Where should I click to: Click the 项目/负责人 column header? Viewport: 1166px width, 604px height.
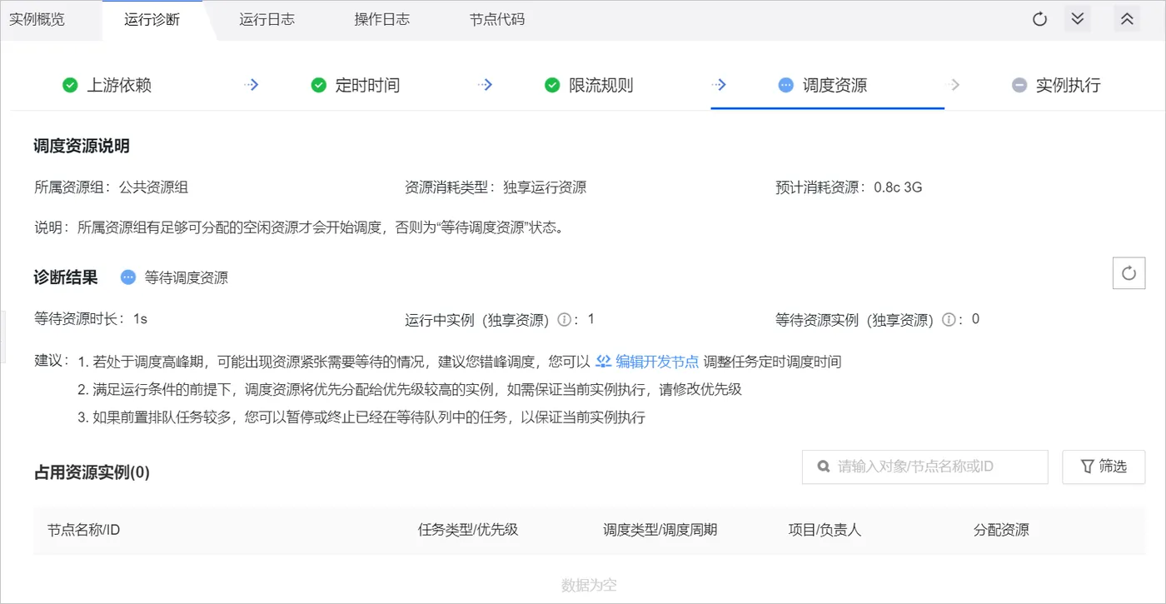click(825, 530)
